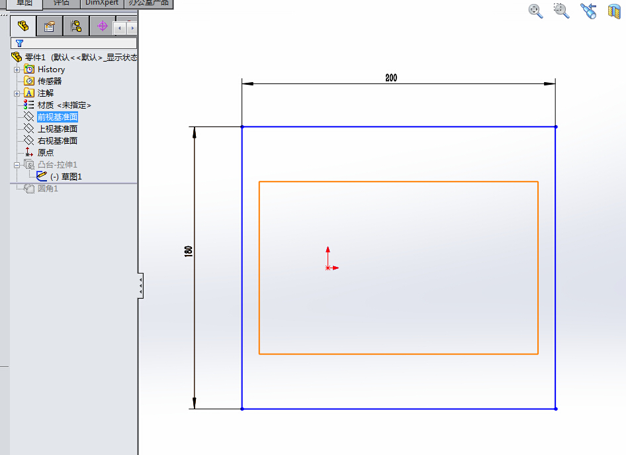Select the 原点 origin item

coord(46,152)
